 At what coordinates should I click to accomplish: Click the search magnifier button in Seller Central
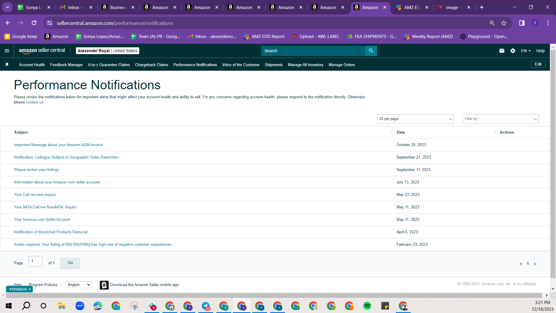(371, 51)
